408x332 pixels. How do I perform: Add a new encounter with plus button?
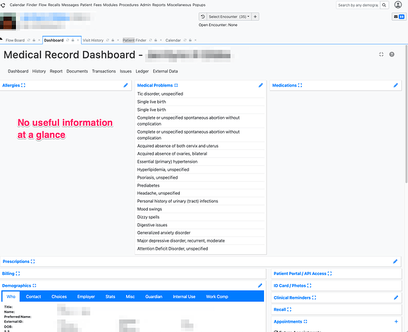(x=255, y=17)
